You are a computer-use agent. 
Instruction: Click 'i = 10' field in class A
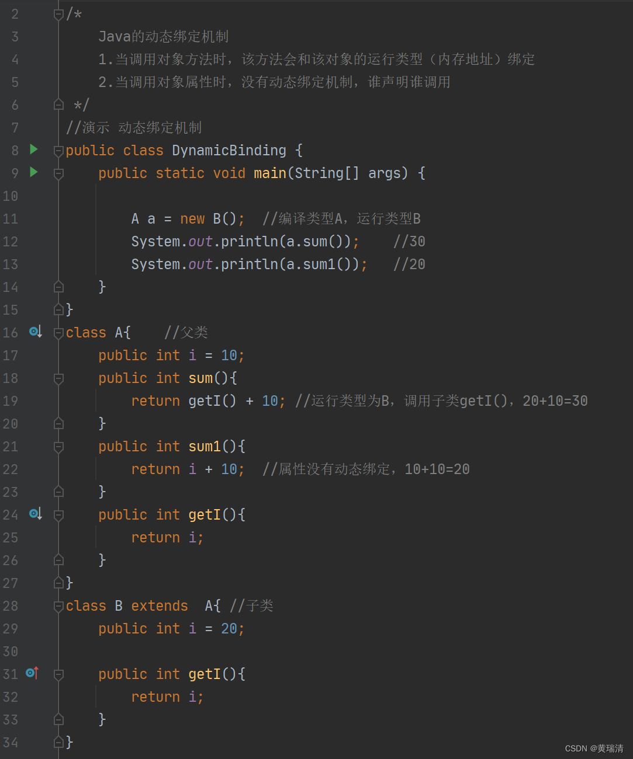pos(213,355)
